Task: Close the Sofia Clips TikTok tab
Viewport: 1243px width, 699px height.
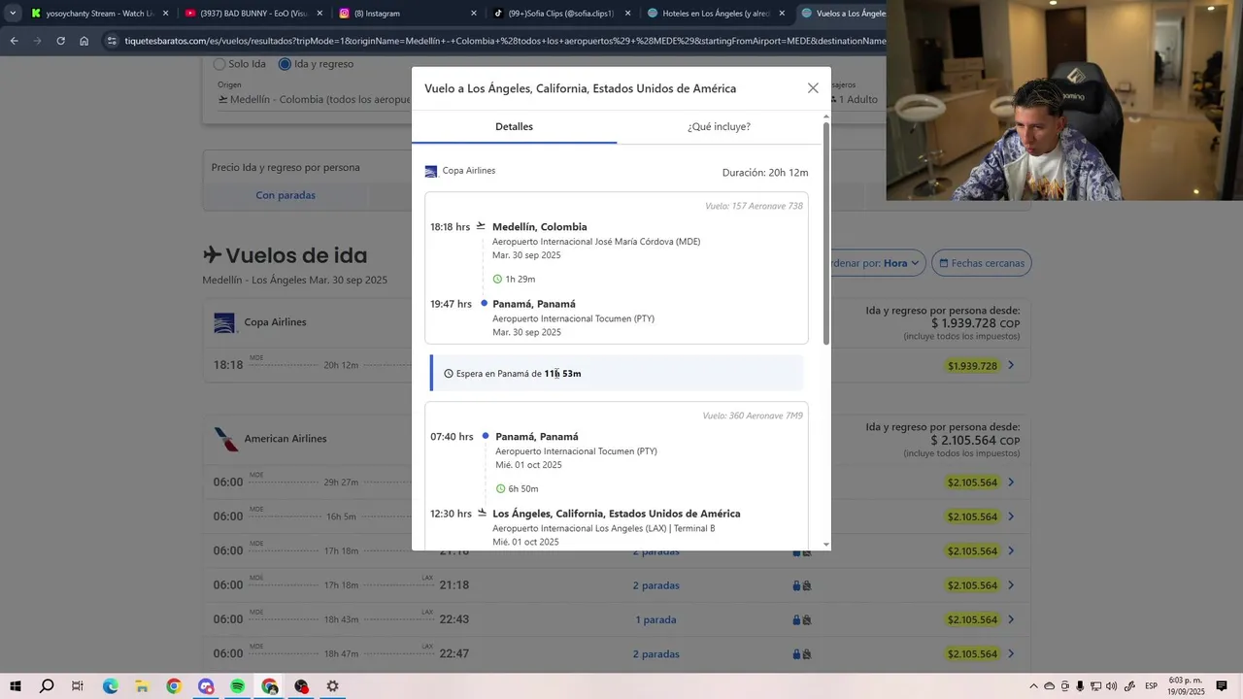Action: (x=627, y=14)
